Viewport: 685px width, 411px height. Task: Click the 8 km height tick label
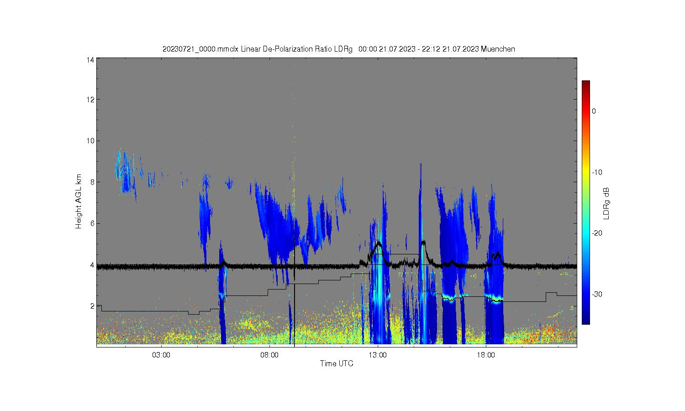tap(92, 182)
